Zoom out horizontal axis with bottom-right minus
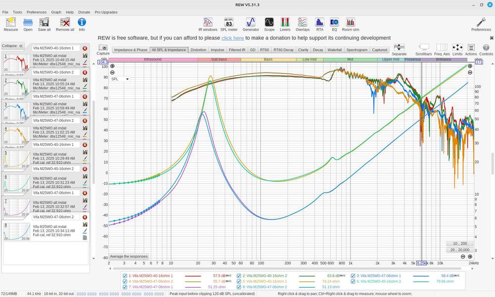The width and height of the screenshot is (495, 297). pos(463,257)
